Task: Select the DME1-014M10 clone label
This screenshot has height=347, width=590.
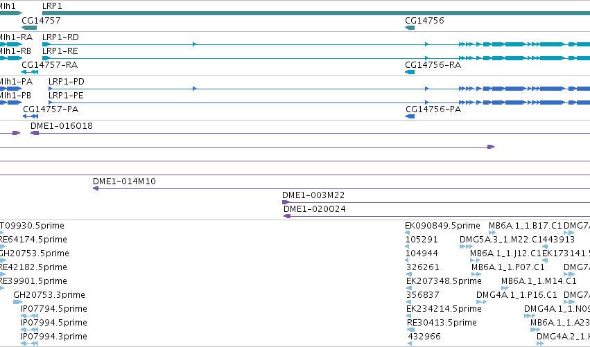Action: 124,181
